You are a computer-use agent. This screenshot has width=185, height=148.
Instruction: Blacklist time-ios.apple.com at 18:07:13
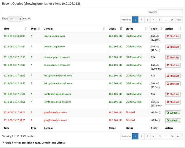point(173,36)
